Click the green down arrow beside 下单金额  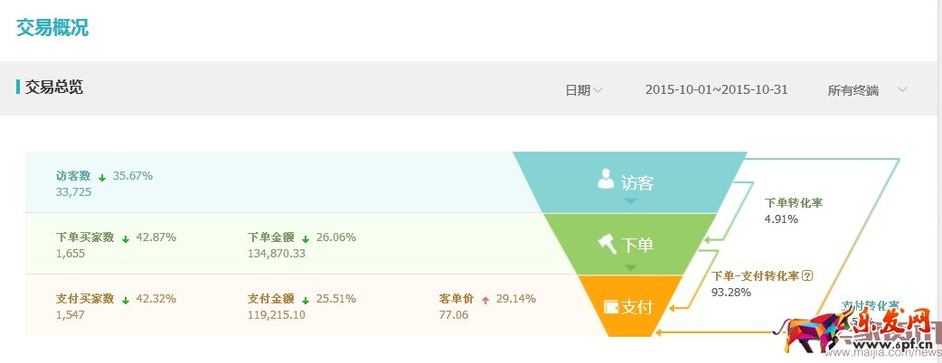pos(306,238)
